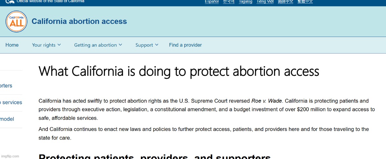The width and height of the screenshot is (386, 159).
Task: Open sidebar link ending in "orters"
Action: pyautogui.click(x=6, y=86)
